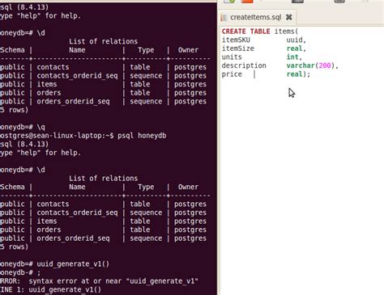The image size is (384, 295).
Task: Click 'contacts_orderid_seq' in the first relations listing
Action: click(77, 76)
